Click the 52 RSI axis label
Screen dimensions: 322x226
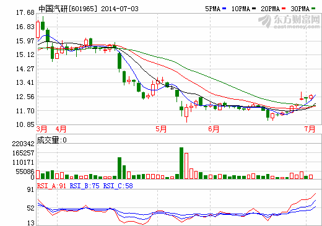click(x=30, y=208)
